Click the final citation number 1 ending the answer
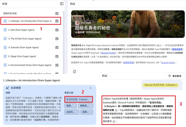186x127 pixels. tap(114, 121)
